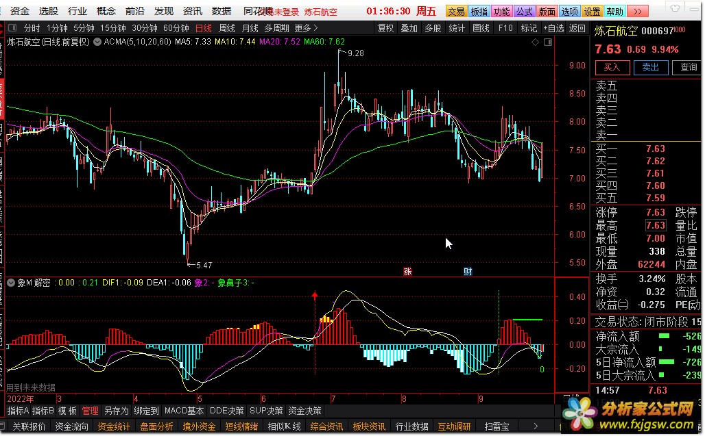The image size is (705, 436).
Task: Switch to 30分钟 period
Action: [144, 28]
